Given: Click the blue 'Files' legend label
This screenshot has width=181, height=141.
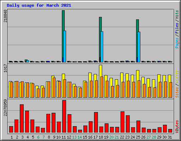Looking at the screenshot, I should pos(177,28).
